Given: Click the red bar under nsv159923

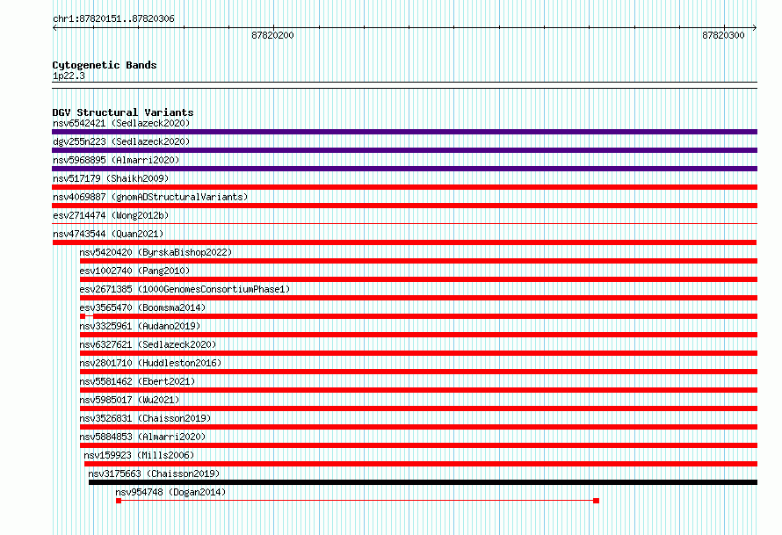Looking at the screenshot, I should pos(421,464).
